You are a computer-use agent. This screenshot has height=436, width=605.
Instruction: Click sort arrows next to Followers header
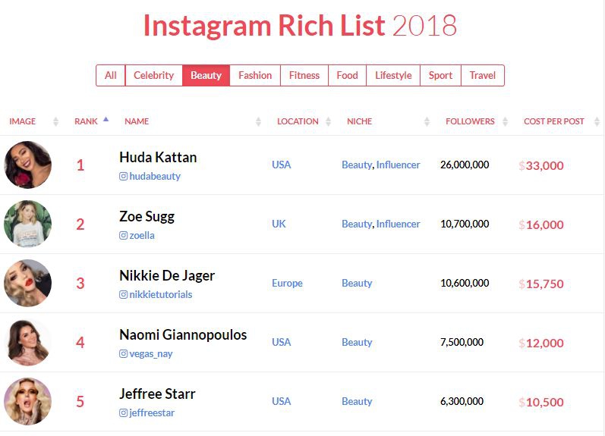[x=506, y=121]
